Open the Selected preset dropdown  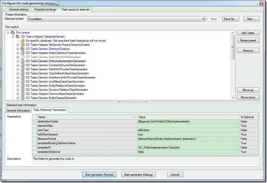click(204, 19)
